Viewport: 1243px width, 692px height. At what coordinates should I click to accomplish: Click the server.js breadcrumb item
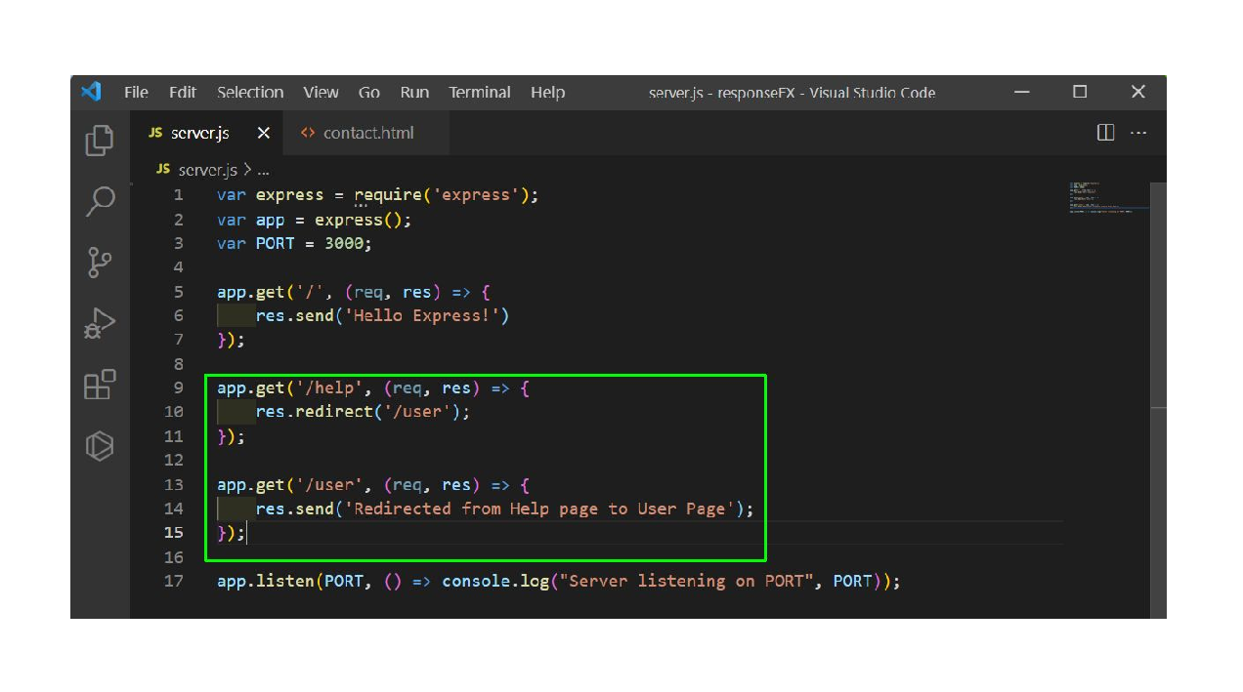[x=207, y=170]
